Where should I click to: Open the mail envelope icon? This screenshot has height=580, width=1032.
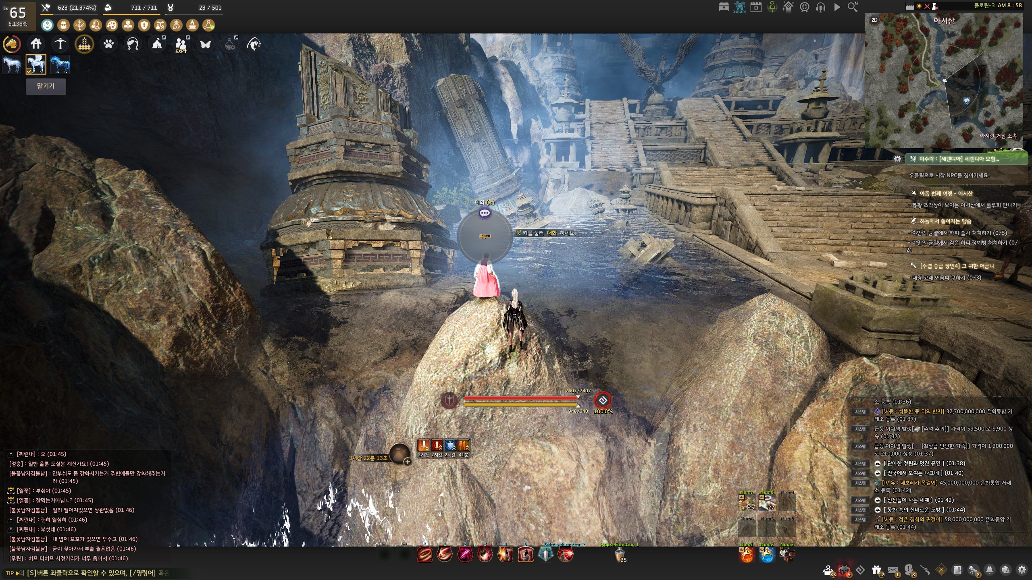[893, 570]
